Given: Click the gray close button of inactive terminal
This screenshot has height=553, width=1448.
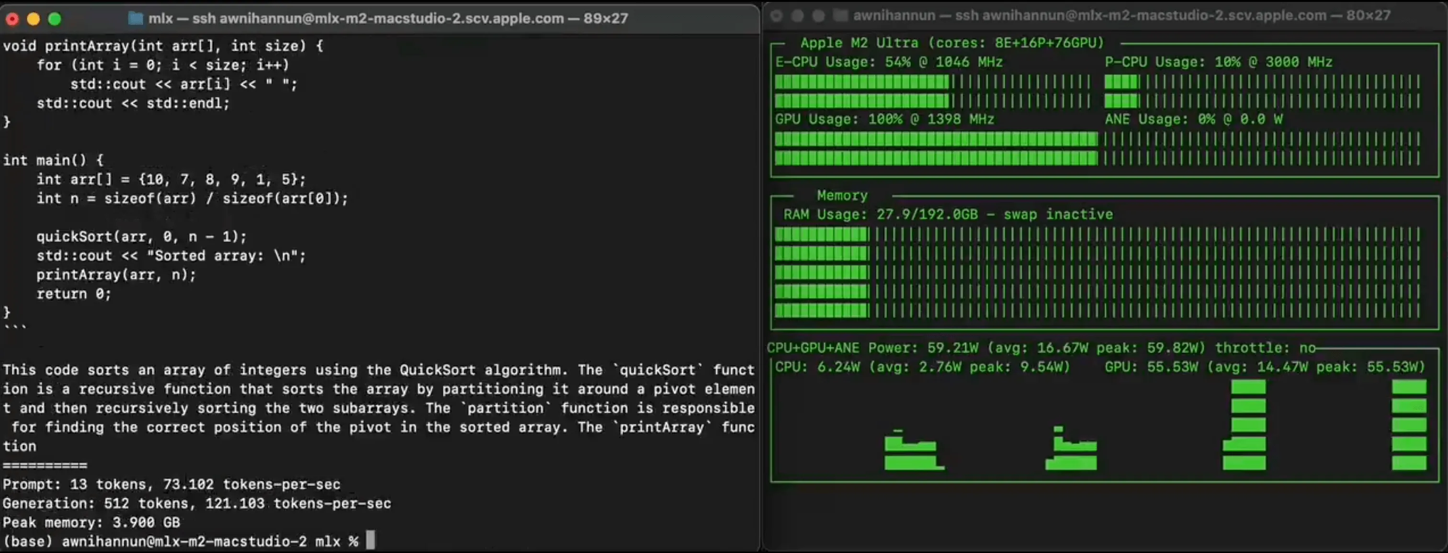Looking at the screenshot, I should [776, 16].
